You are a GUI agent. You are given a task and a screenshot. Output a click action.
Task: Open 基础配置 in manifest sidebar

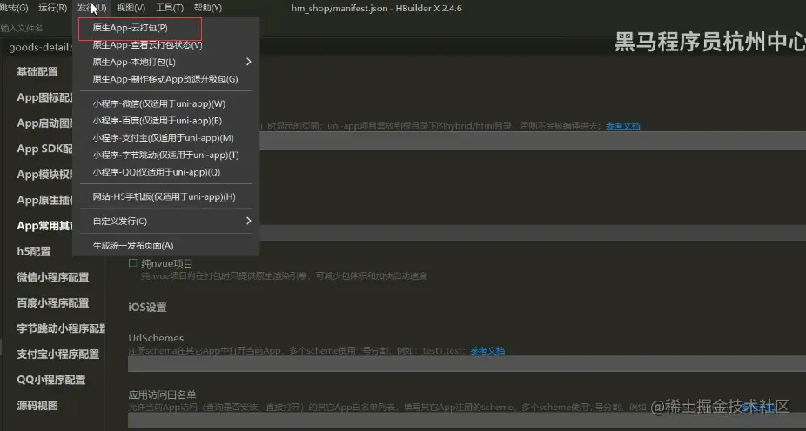pyautogui.click(x=37, y=72)
